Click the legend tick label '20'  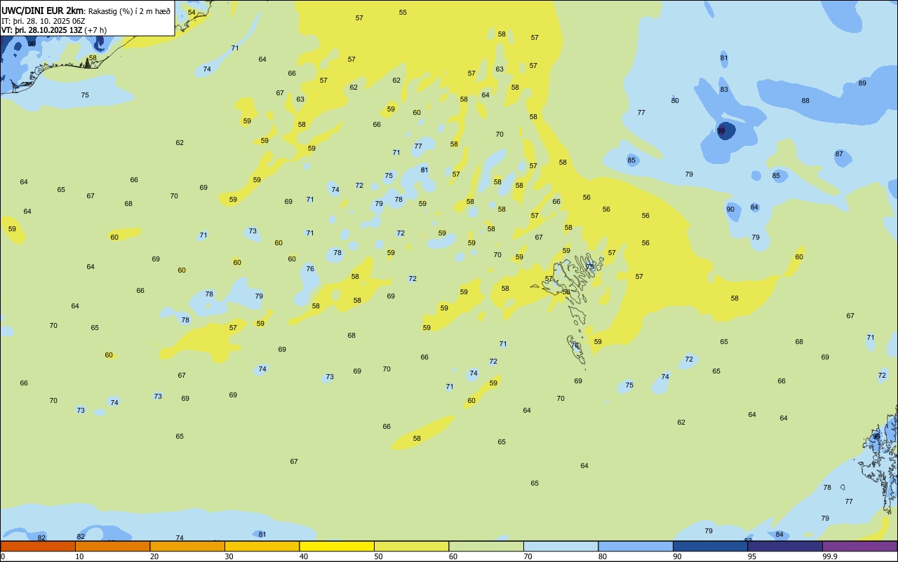click(x=154, y=556)
